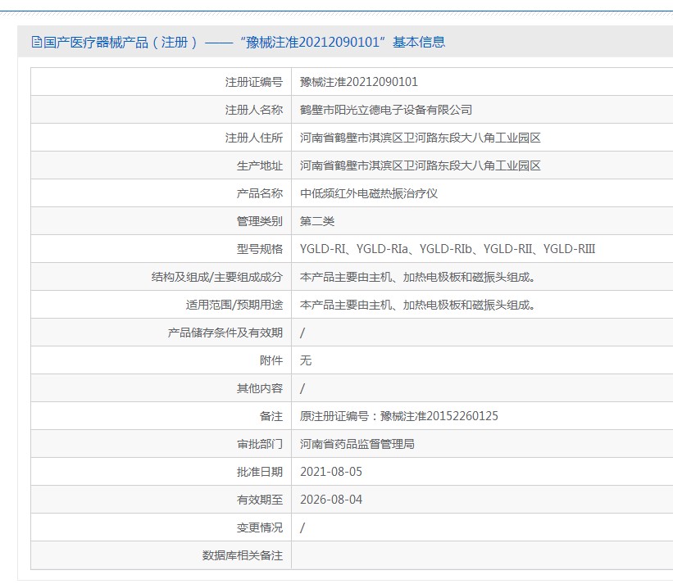Select 原注册证编号:豫械注准20152260125 text
Image resolution: width=673 pixels, height=584 pixels.
tap(399, 416)
